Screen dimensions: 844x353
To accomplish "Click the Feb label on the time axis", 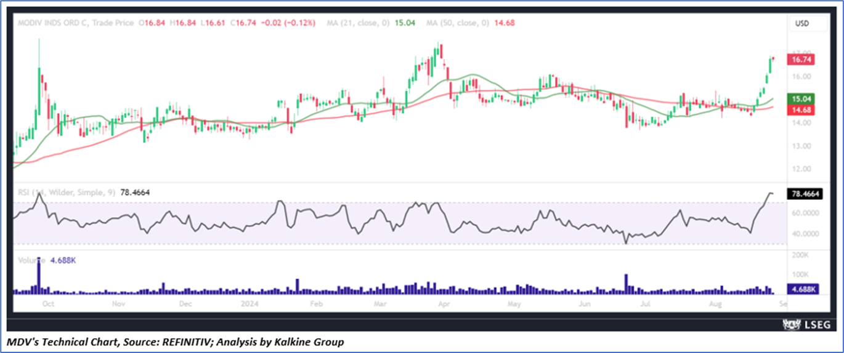I will pyautogui.click(x=317, y=304).
